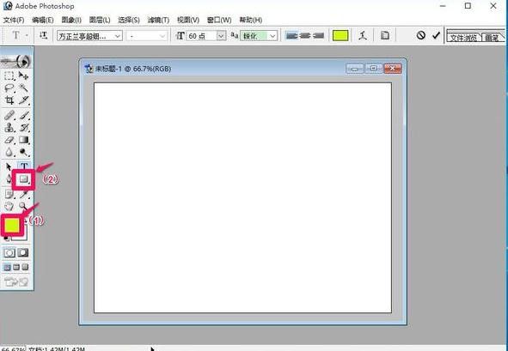Select the Move tool

coord(24,76)
